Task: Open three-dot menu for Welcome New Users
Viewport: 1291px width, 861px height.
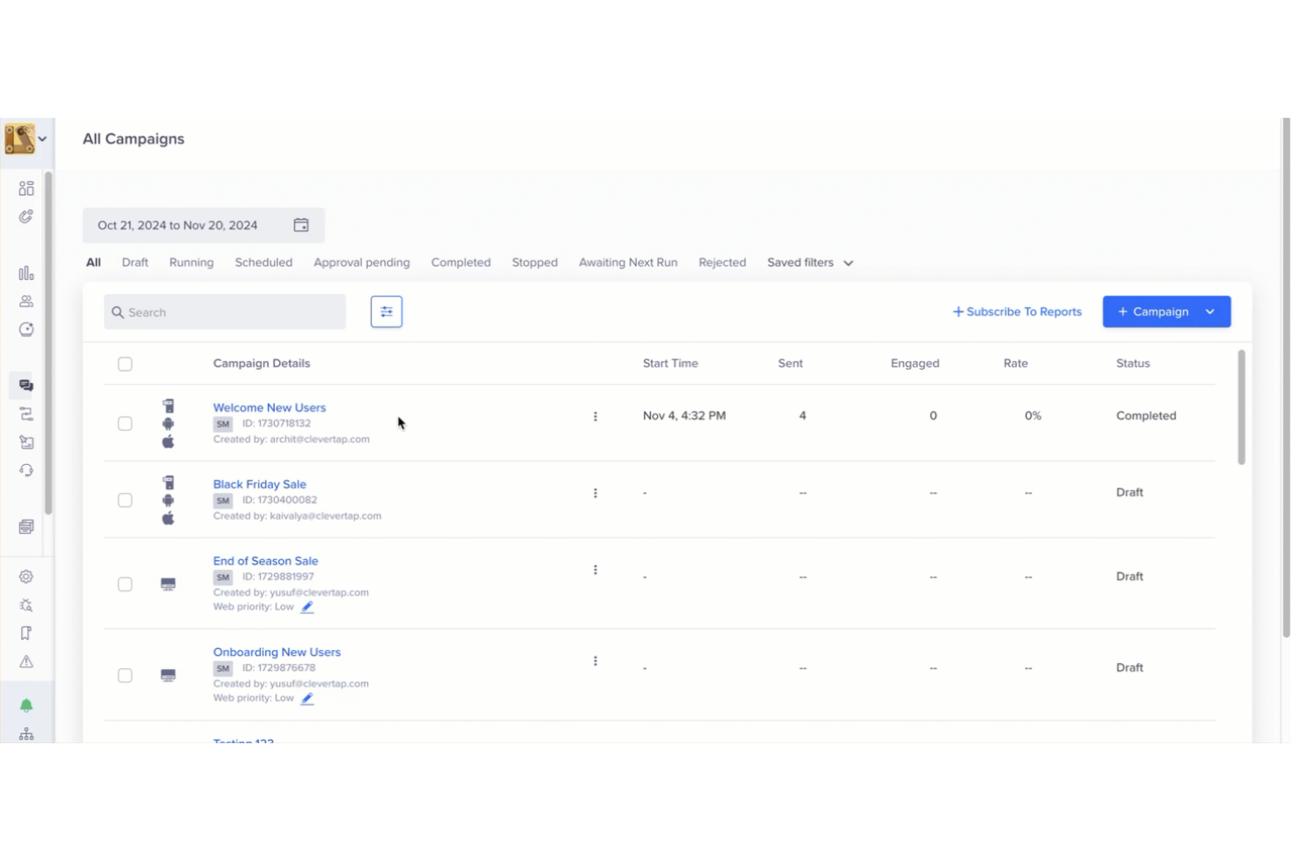Action: coord(596,416)
